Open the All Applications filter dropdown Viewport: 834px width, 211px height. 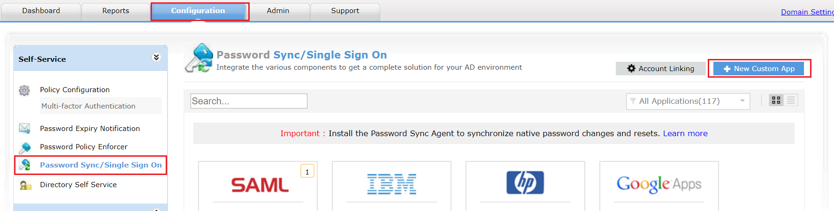pos(688,101)
